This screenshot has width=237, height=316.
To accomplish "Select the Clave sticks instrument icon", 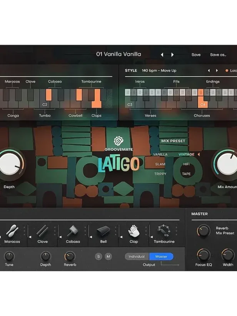I will click(42, 231).
